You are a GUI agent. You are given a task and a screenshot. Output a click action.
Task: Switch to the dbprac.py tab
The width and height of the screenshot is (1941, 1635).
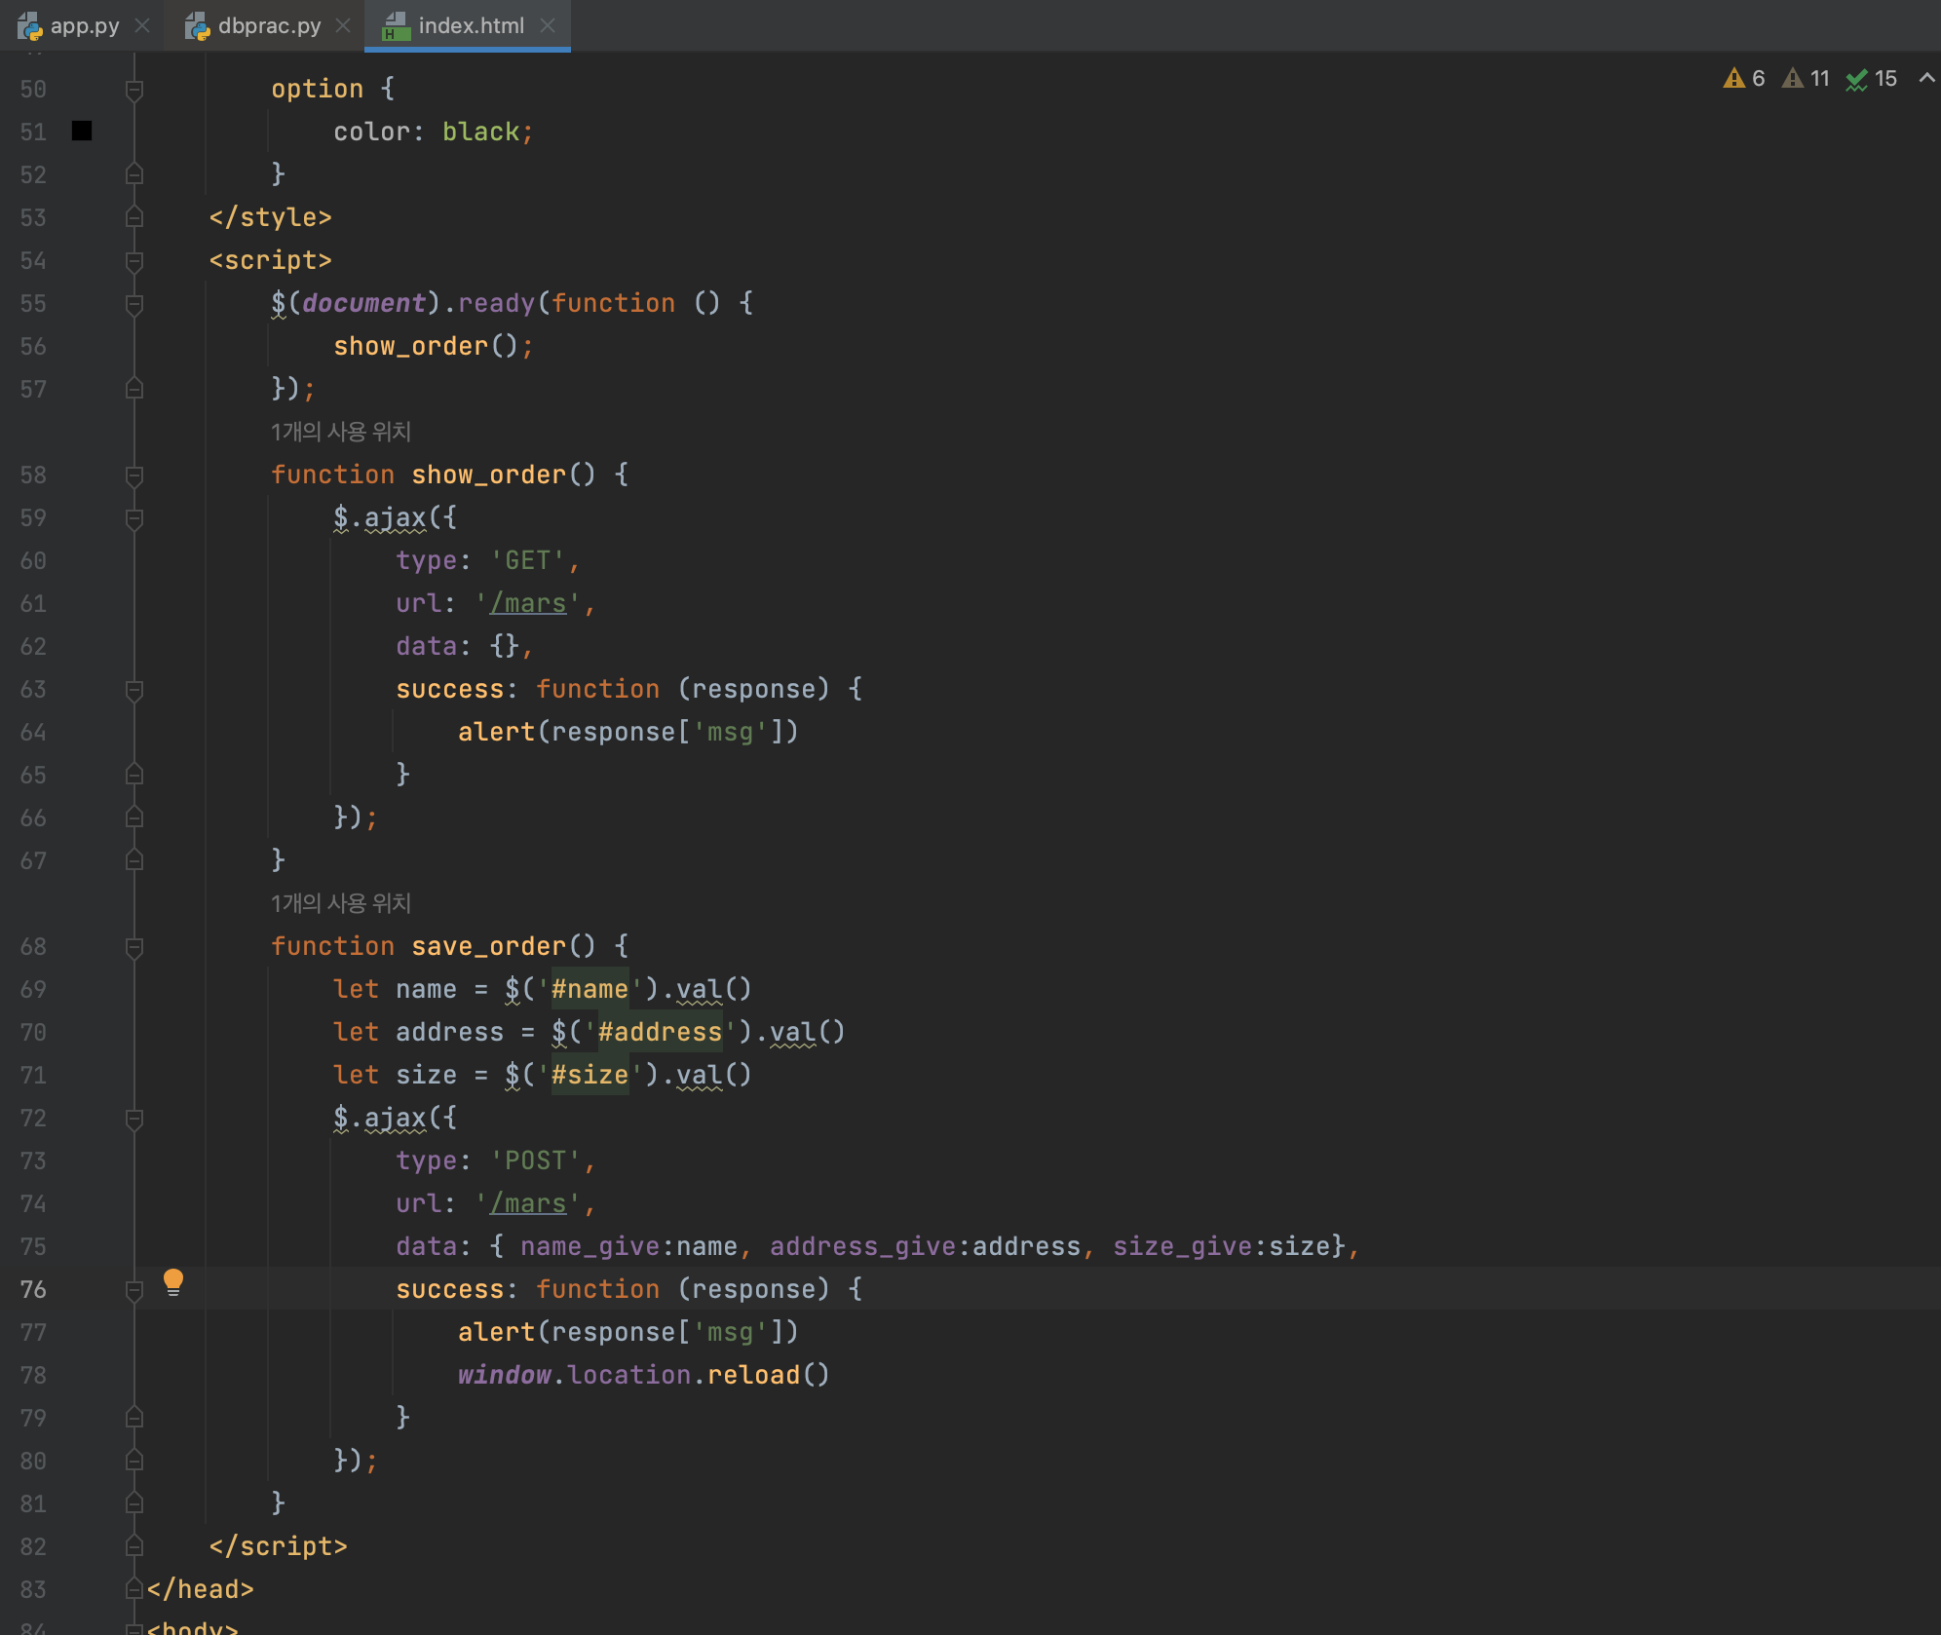tap(269, 25)
